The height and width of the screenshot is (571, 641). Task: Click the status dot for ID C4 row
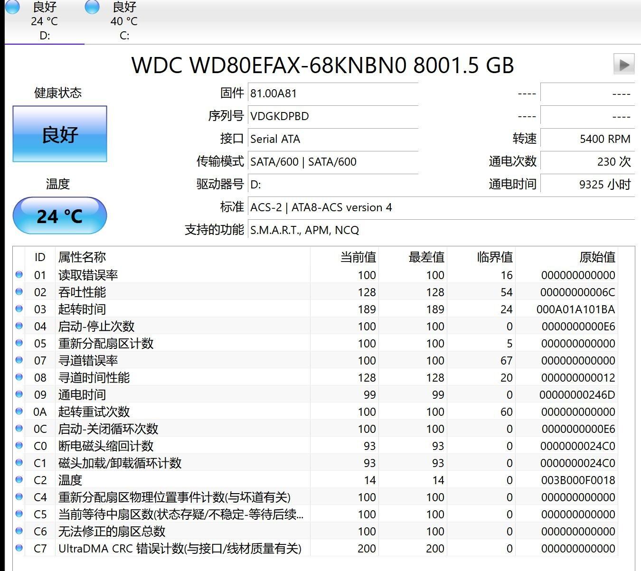point(19,496)
